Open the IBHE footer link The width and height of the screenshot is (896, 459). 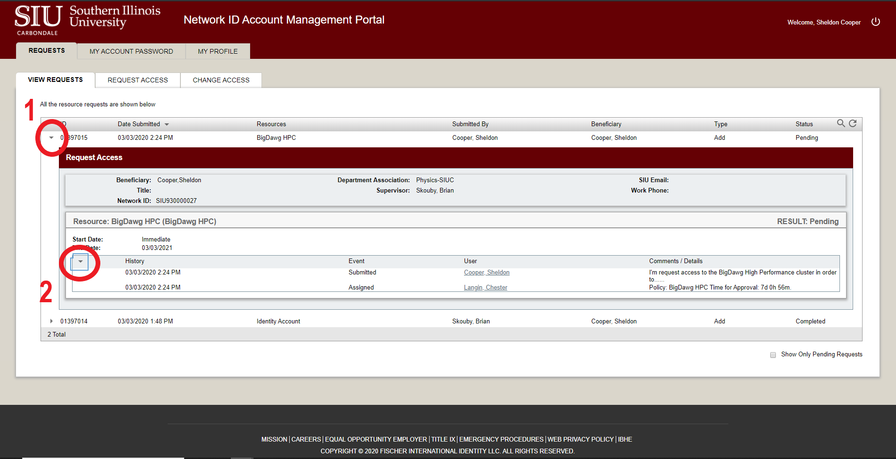coord(625,439)
